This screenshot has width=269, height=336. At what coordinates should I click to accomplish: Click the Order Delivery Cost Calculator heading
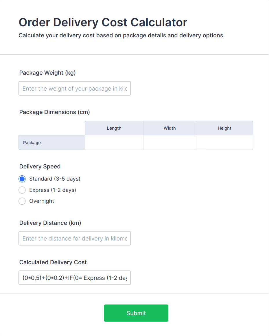point(103,23)
